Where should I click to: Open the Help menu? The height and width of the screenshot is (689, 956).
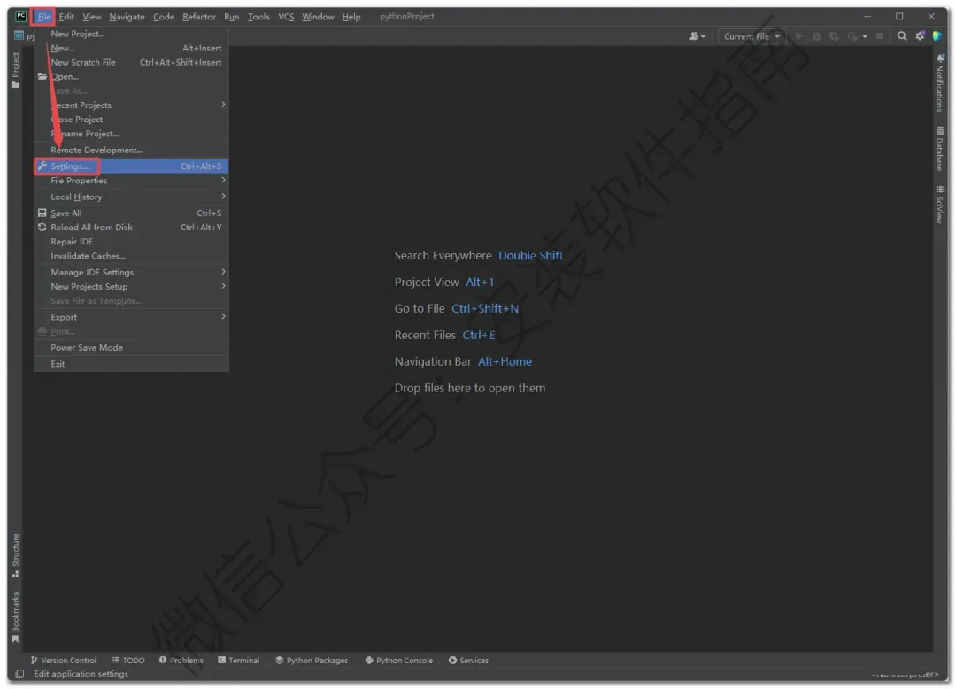tap(351, 17)
